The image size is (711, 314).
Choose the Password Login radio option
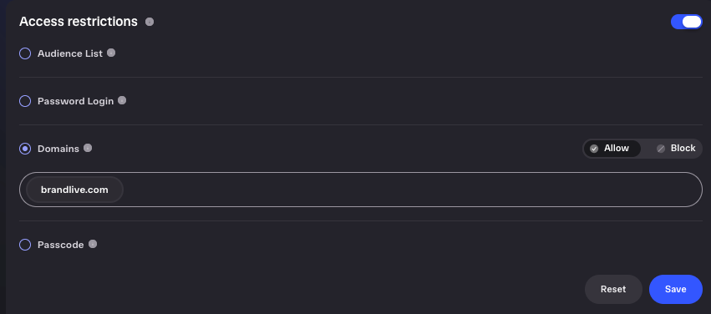pos(25,101)
